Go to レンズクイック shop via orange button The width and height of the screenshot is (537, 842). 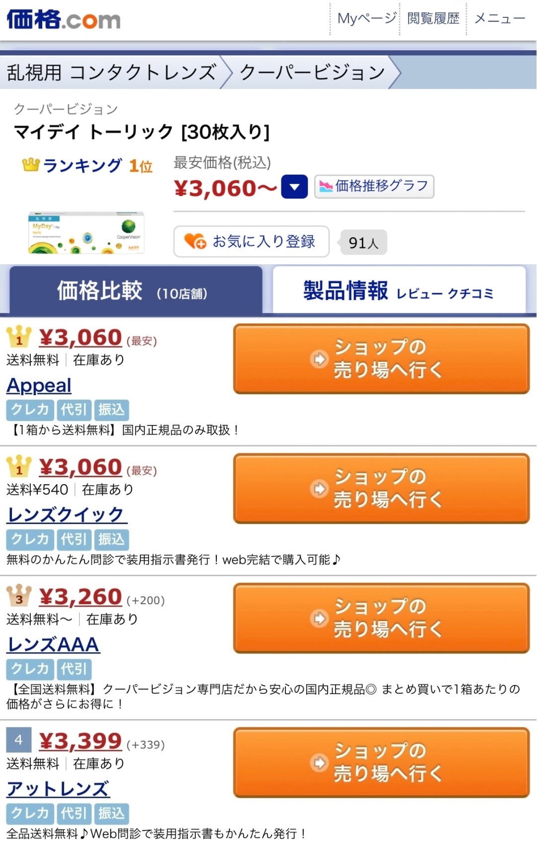(381, 488)
